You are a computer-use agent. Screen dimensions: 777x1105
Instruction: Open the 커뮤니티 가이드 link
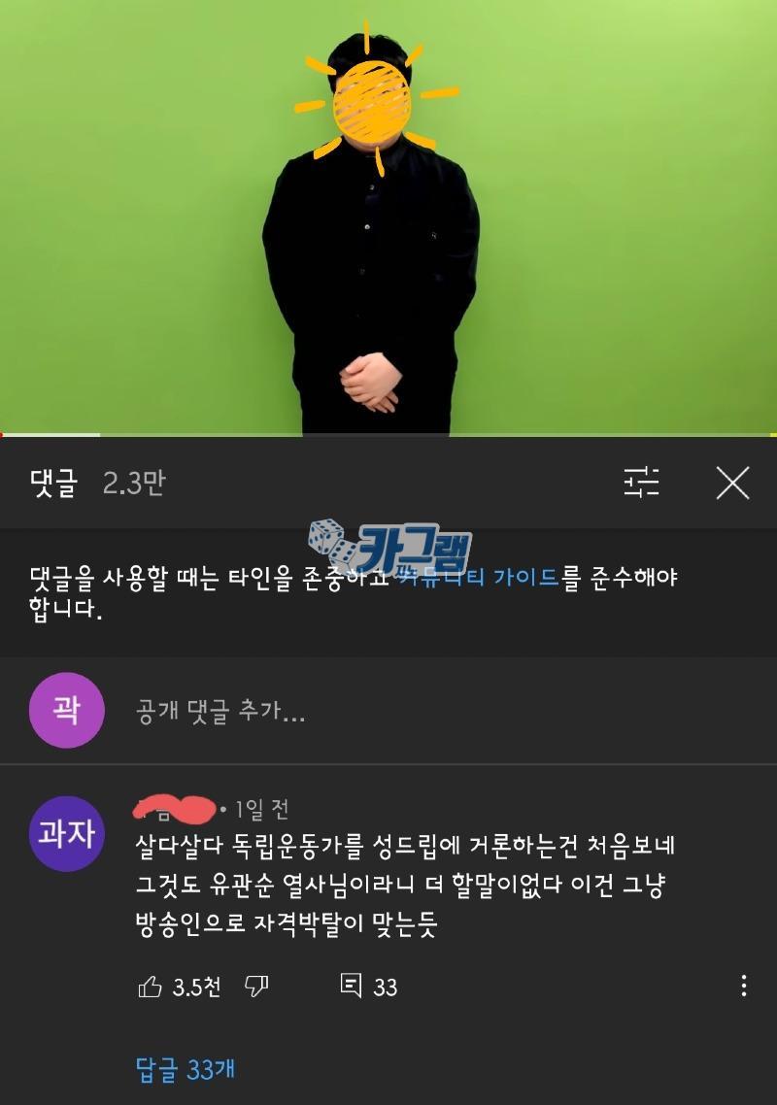click(479, 577)
